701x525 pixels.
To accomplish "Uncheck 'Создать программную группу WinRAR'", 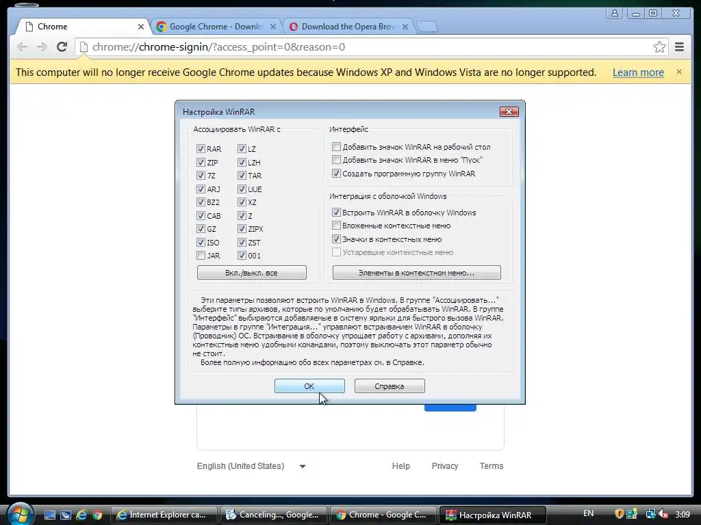I will pos(337,173).
